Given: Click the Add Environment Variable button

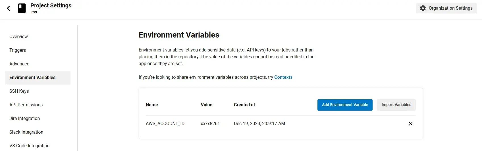Looking at the screenshot, I should (x=345, y=105).
